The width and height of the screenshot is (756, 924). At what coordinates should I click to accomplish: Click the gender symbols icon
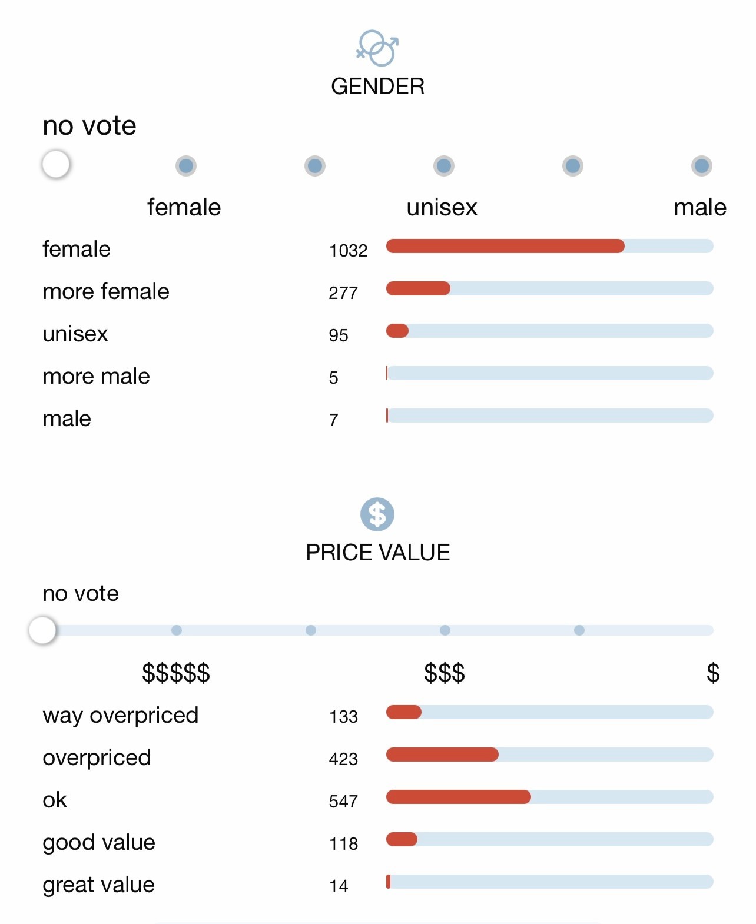tap(377, 48)
